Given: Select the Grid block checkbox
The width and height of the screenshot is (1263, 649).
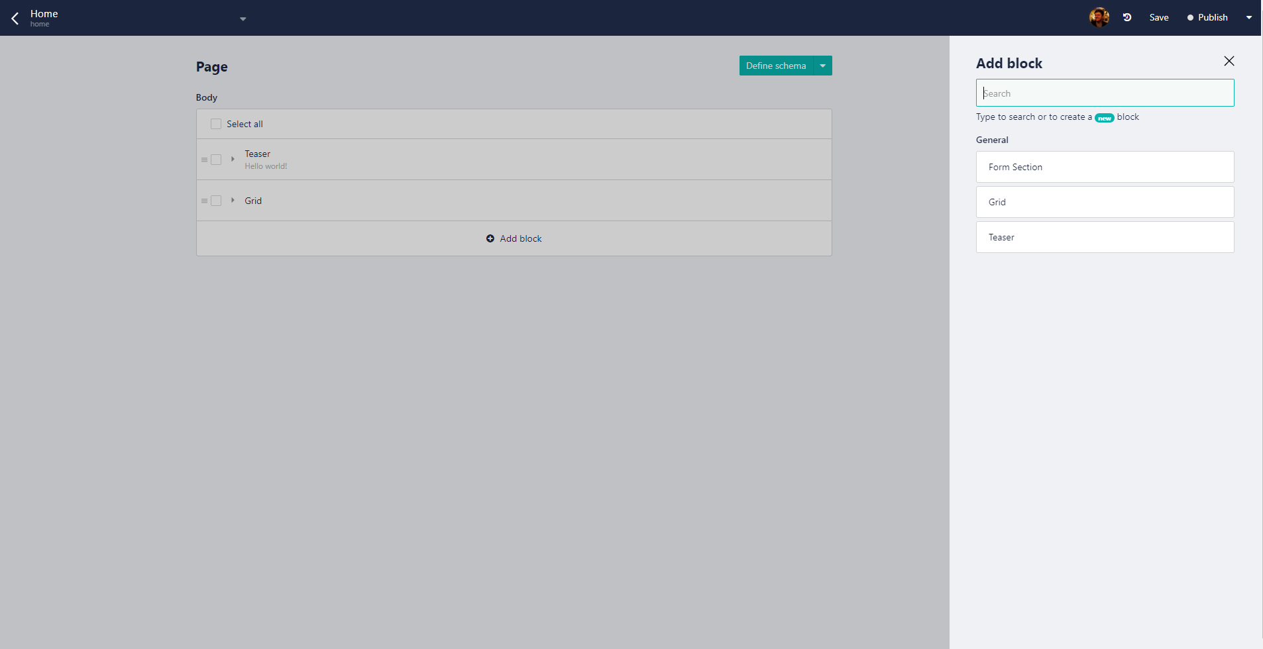Looking at the screenshot, I should pos(217,200).
